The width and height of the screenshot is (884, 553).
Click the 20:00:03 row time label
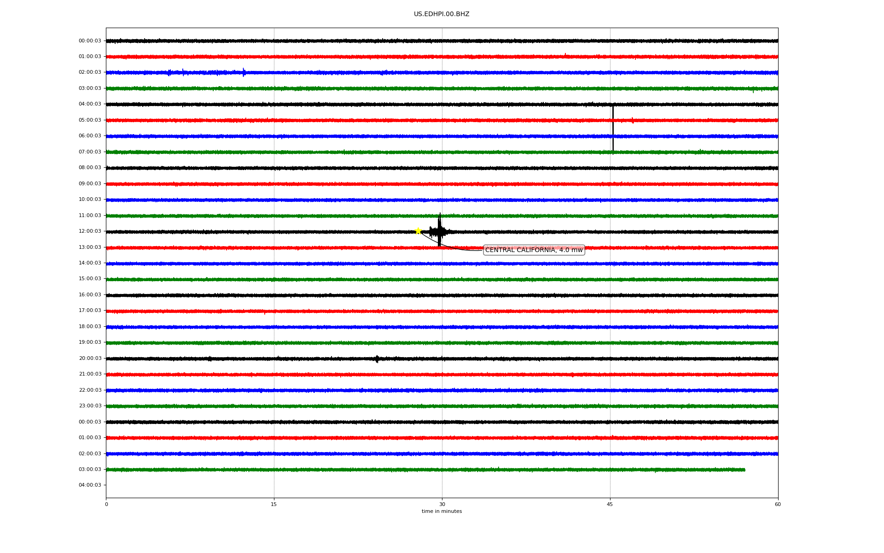(x=90, y=358)
